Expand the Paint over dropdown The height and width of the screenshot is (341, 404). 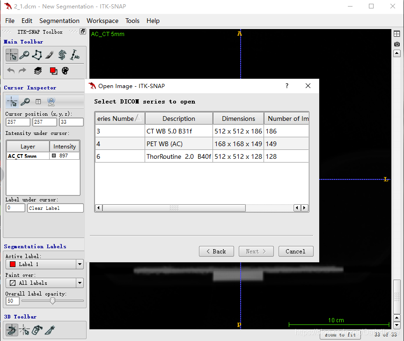tap(80, 283)
